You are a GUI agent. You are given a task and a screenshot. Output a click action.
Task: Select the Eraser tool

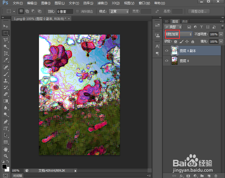tap(6, 94)
